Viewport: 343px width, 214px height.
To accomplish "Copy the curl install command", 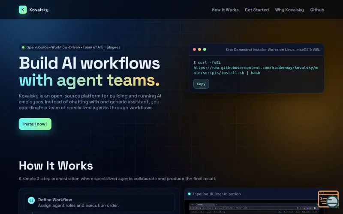I will pyautogui.click(x=201, y=84).
